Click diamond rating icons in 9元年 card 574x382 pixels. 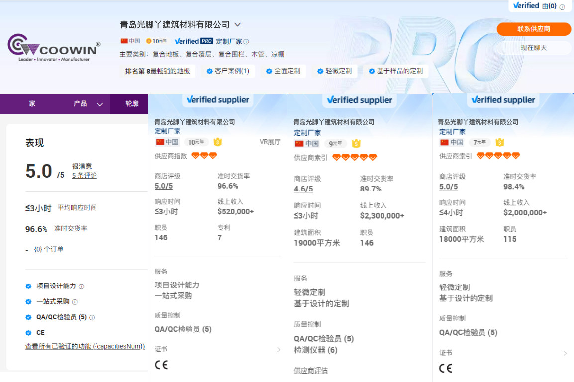[x=354, y=157]
